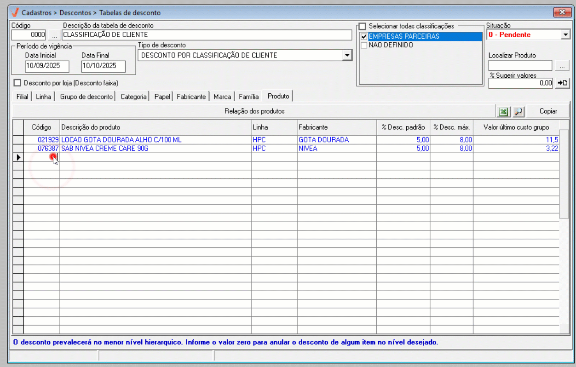Open the Grupo de desconto tab

(86, 97)
